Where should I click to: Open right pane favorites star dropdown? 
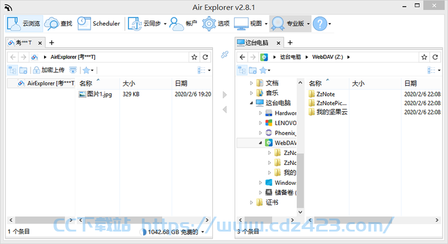[264, 70]
